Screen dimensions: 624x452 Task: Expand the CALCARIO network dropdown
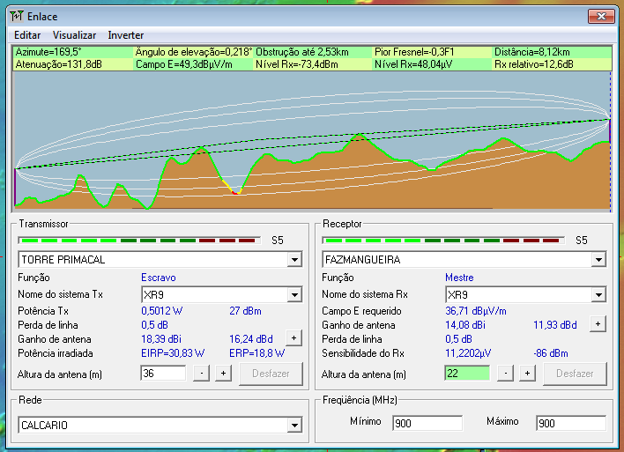pos(294,426)
